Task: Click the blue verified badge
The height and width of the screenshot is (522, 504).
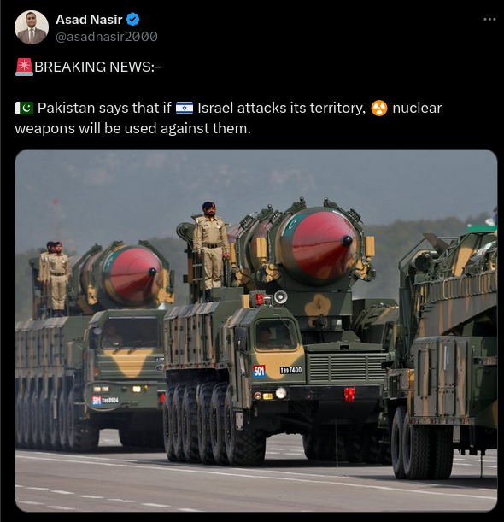Action: click(x=132, y=20)
